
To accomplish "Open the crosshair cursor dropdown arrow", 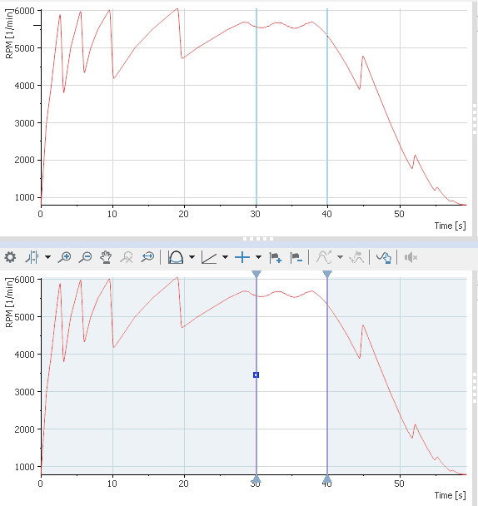I will 258,257.
